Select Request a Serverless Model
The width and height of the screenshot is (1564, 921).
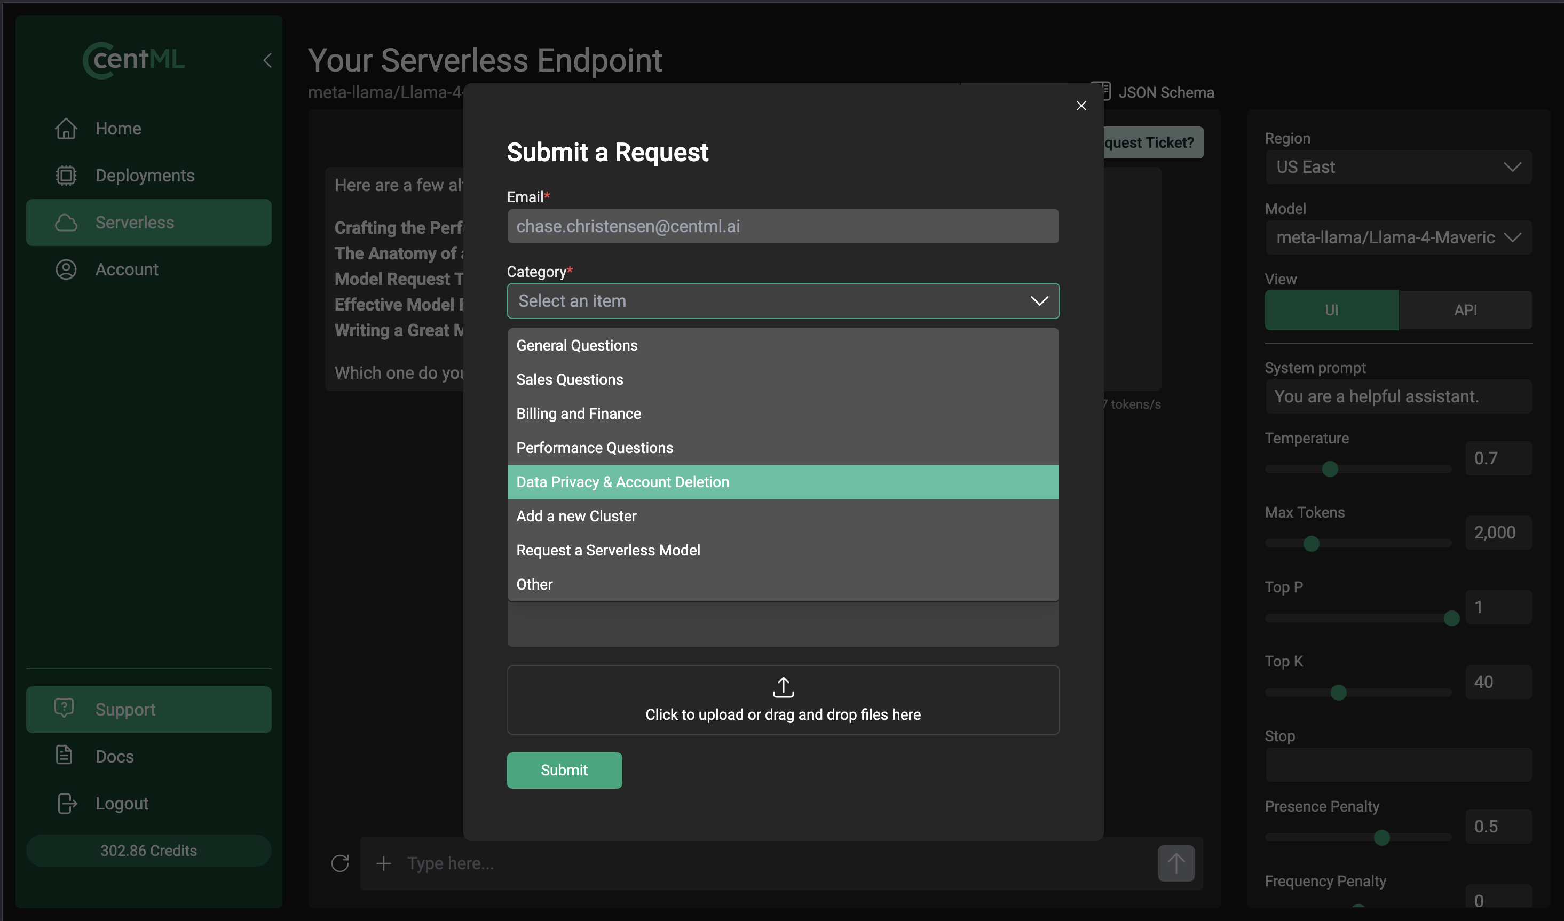click(x=783, y=550)
